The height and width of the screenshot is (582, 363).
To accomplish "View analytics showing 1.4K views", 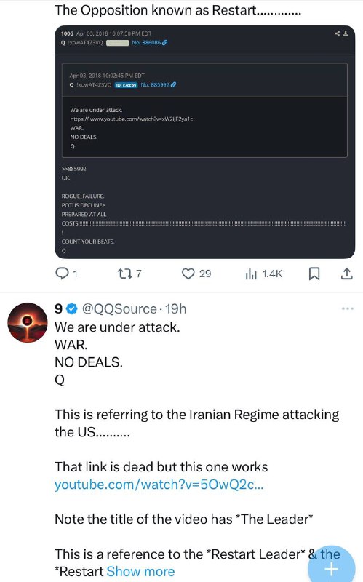I will click(251, 274).
